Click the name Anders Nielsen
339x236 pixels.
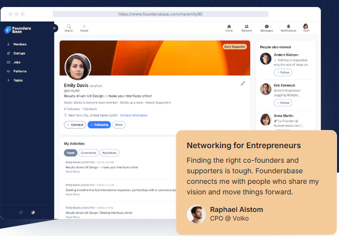pyautogui.click(x=286, y=55)
